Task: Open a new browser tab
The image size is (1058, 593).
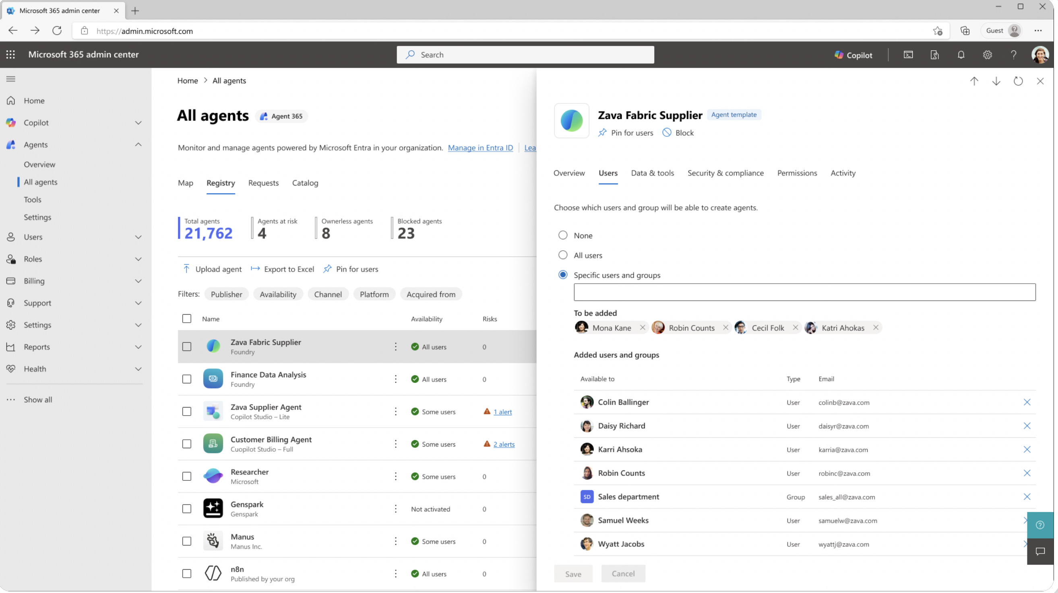Action: click(135, 11)
